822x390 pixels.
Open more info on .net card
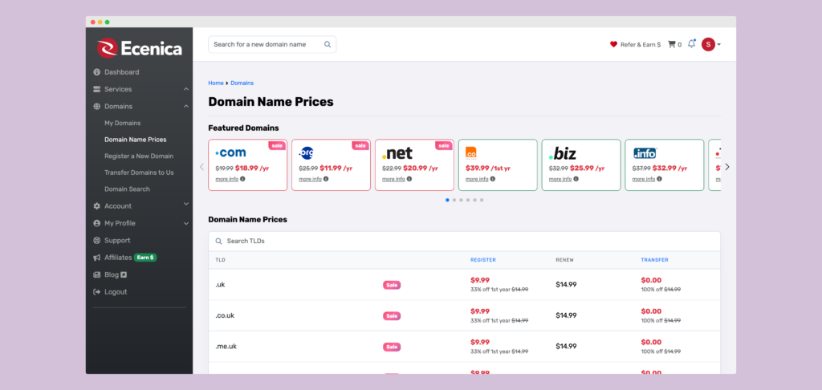[393, 179]
